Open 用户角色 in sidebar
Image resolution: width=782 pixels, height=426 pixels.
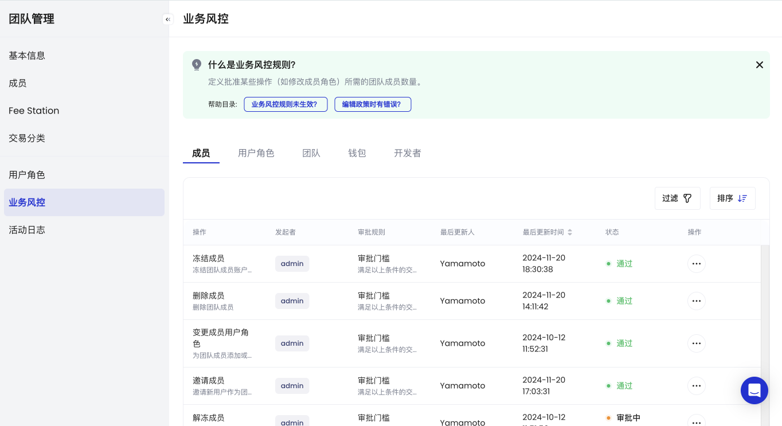[84, 175]
